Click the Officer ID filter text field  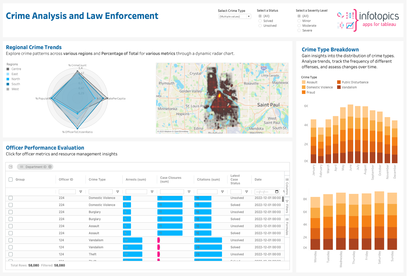coord(67,192)
